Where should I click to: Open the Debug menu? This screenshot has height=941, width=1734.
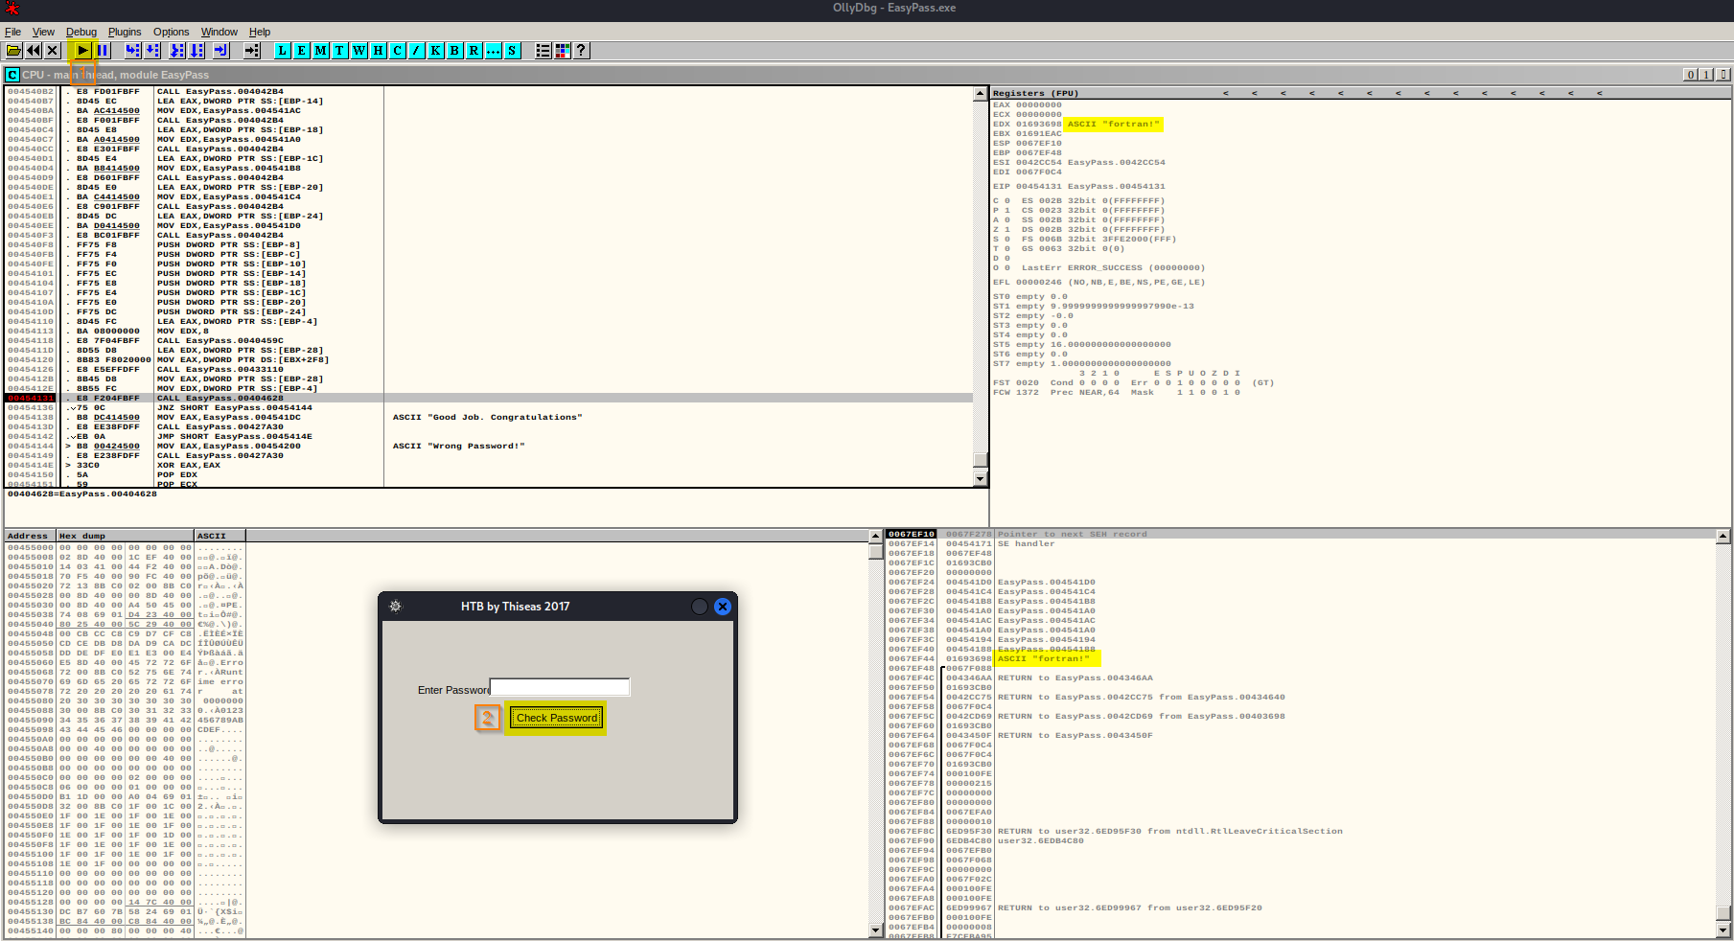click(x=81, y=32)
